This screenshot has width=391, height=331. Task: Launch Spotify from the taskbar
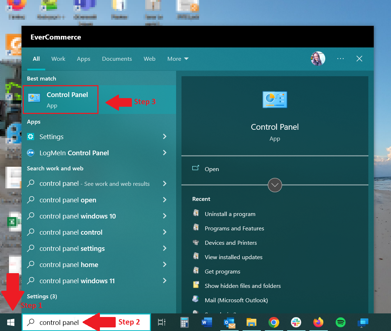[340, 322]
